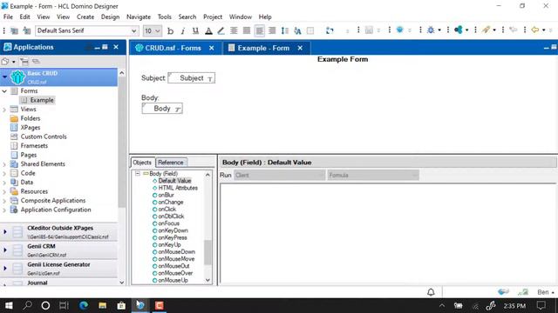Open Microsoft Edge from taskbar
Viewport: 558px width, 313px height.
click(x=84, y=305)
